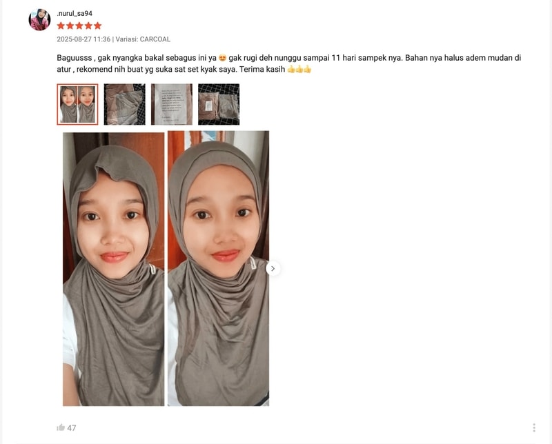Image resolution: width=552 pixels, height=444 pixels.
Task: Click the review text starting with Baguusss
Action: point(288,63)
